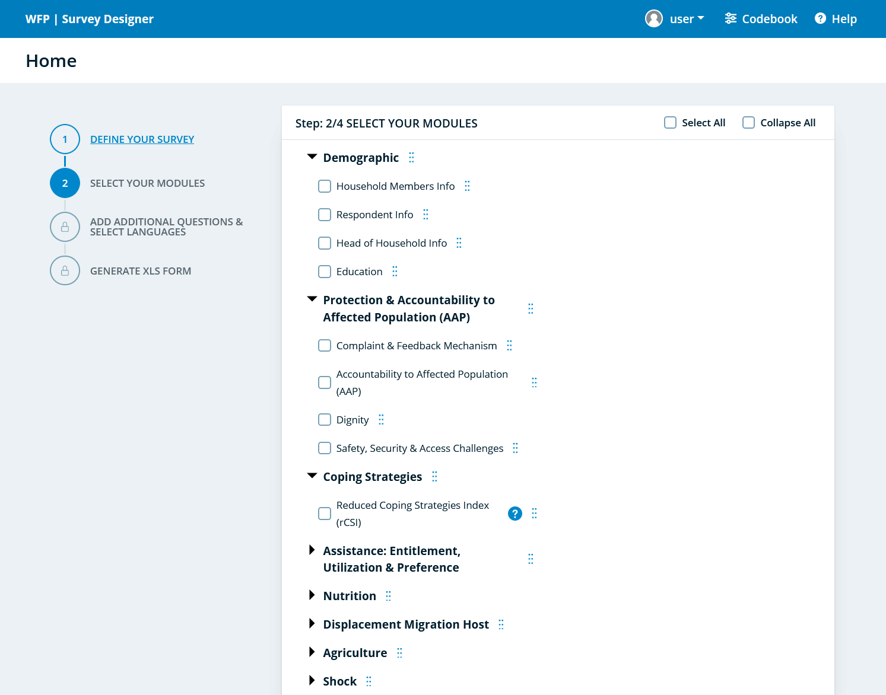This screenshot has width=886, height=695.
Task: Click the Demographic section title
Action: (361, 158)
